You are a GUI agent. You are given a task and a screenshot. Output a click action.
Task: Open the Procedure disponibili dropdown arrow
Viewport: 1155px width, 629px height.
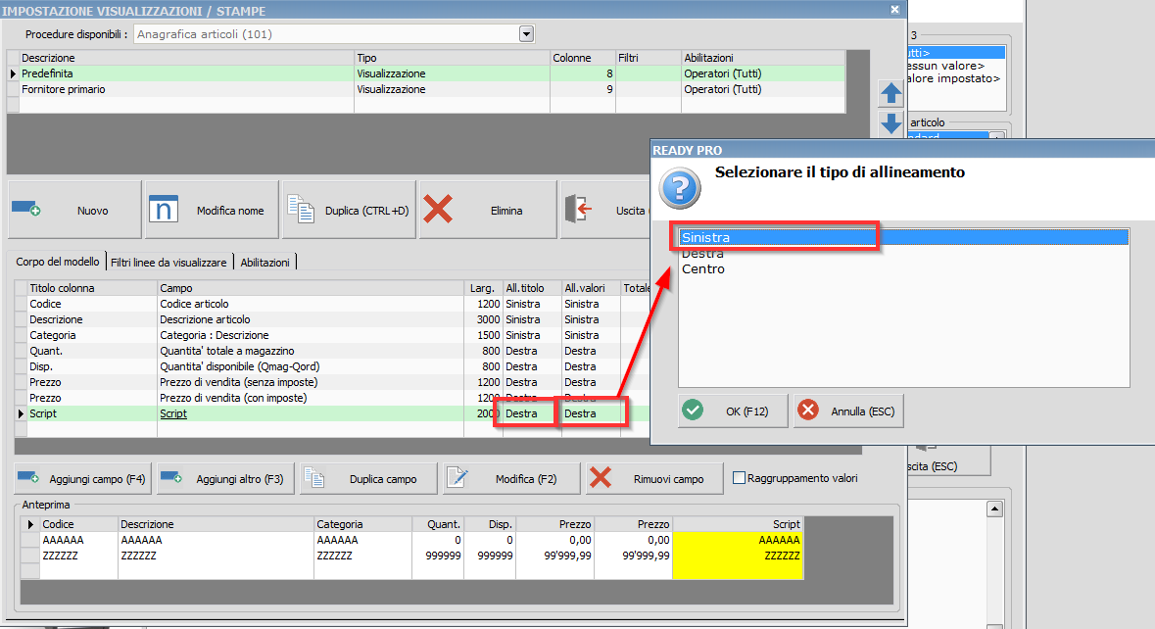[x=526, y=34]
